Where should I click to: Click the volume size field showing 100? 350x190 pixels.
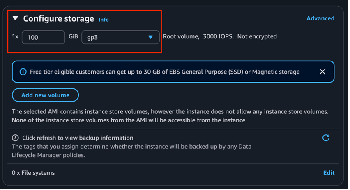(43, 37)
